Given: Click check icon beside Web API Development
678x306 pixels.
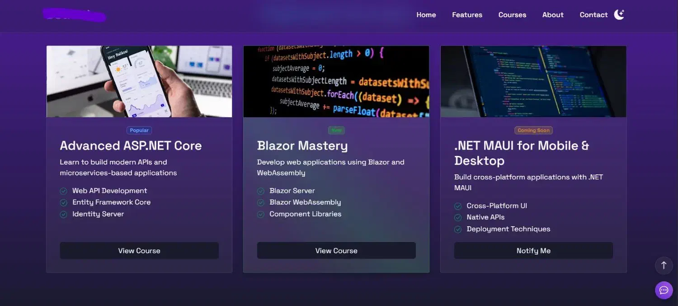Looking at the screenshot, I should (x=64, y=191).
